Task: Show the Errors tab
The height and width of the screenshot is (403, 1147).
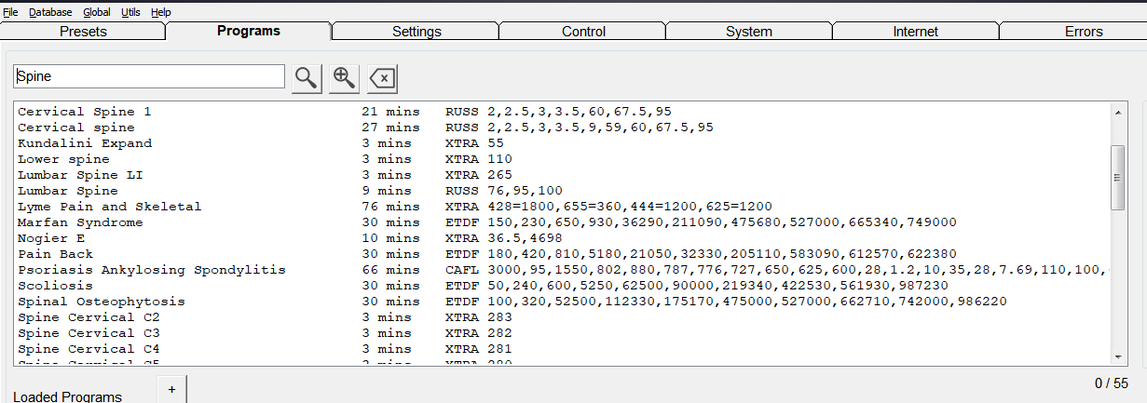Action: click(x=1073, y=32)
